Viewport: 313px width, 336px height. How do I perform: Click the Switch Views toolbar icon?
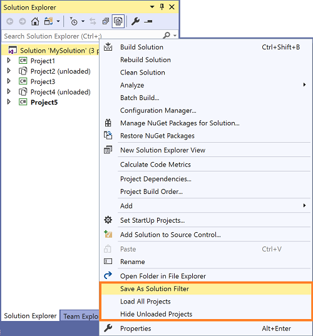click(x=49, y=21)
